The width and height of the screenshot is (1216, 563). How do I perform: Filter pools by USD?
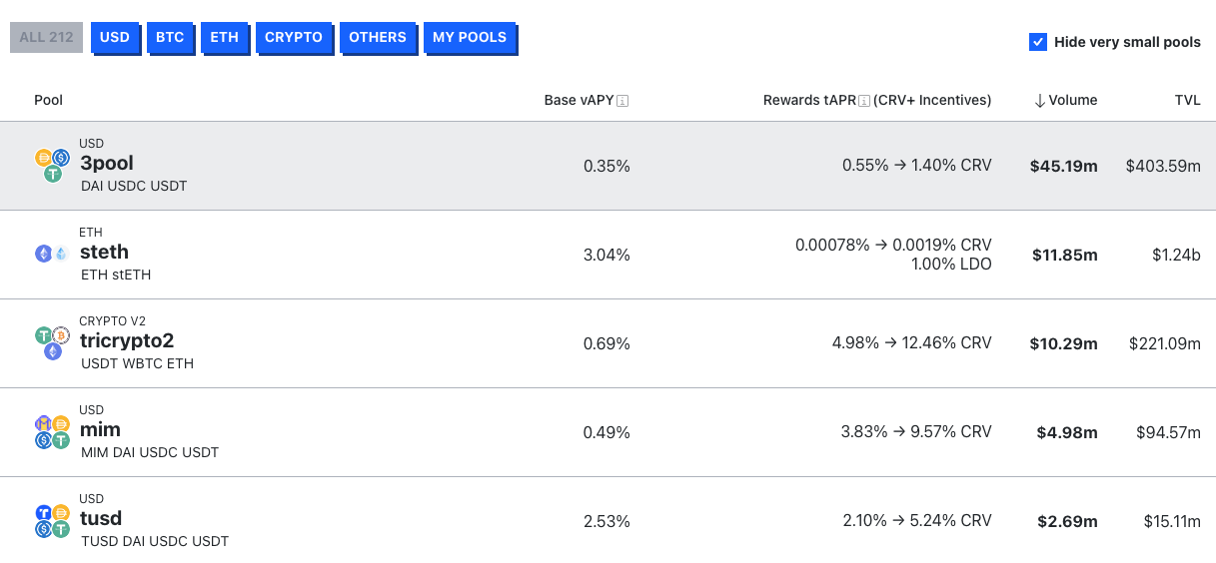click(115, 38)
